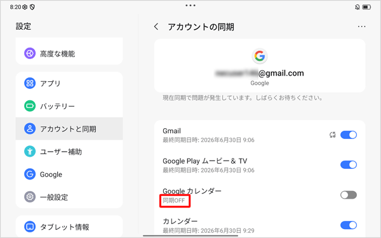Tap the 8:20 clock

coord(15,7)
